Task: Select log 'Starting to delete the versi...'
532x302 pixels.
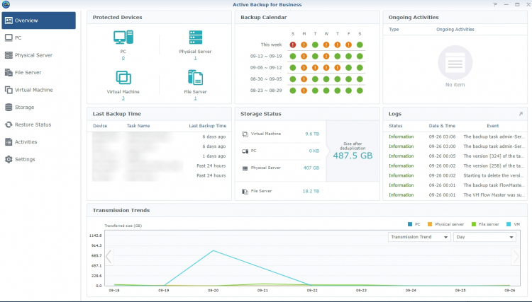Action: [x=455, y=175]
